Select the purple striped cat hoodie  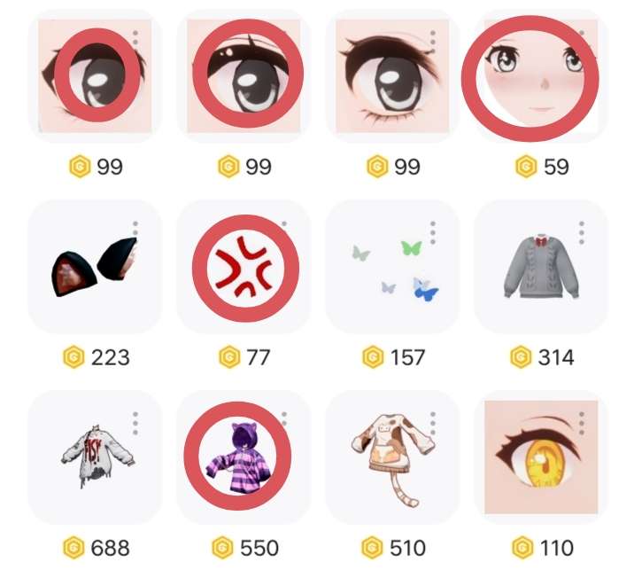[x=244, y=457]
